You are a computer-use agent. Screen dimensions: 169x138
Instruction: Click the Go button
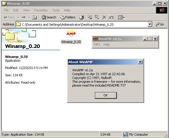tap(160, 25)
